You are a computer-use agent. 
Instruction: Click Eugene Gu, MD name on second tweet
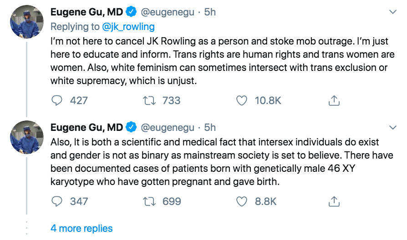coord(86,127)
